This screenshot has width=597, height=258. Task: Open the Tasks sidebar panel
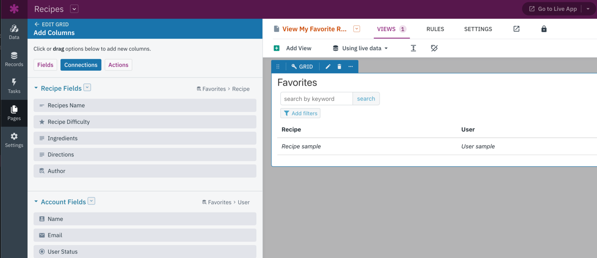(14, 86)
